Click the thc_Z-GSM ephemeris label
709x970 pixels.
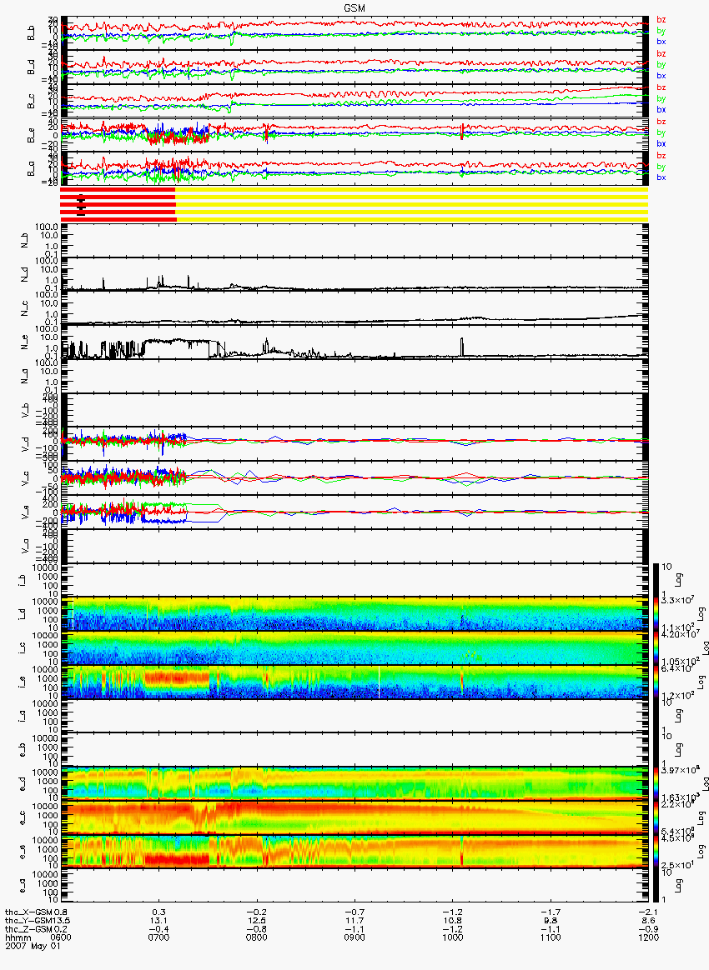tap(29, 928)
